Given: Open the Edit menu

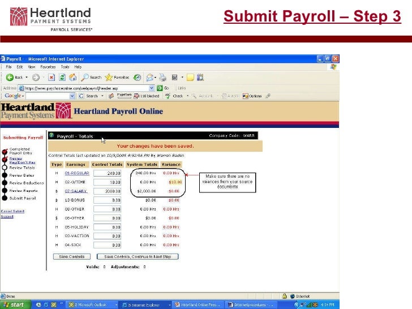Looking at the screenshot, I should pos(20,67).
